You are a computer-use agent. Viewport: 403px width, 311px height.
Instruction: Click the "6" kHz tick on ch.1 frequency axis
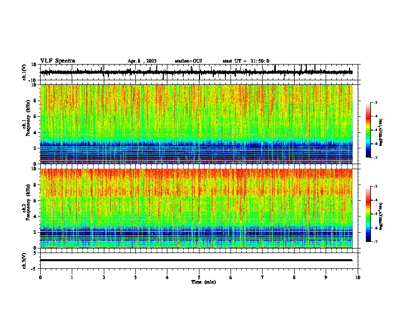tap(35, 116)
